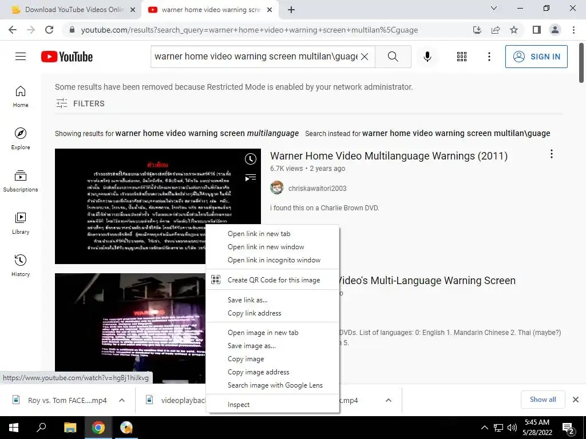The image size is (586, 439).
Task: Open the FILTERS panel
Action: click(80, 103)
